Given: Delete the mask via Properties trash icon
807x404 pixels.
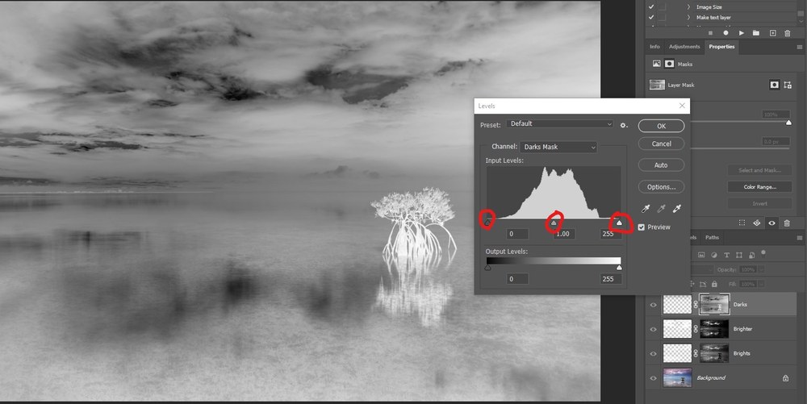Looking at the screenshot, I should click(x=787, y=223).
